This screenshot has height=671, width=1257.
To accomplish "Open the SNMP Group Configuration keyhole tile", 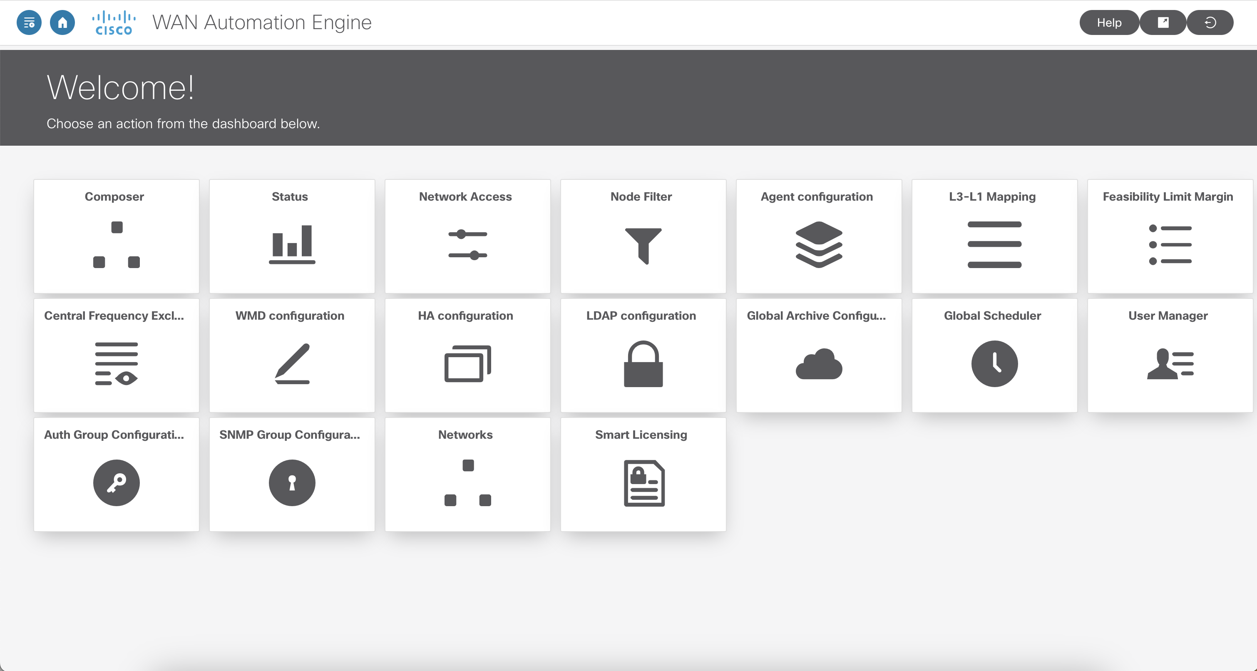I will [292, 475].
